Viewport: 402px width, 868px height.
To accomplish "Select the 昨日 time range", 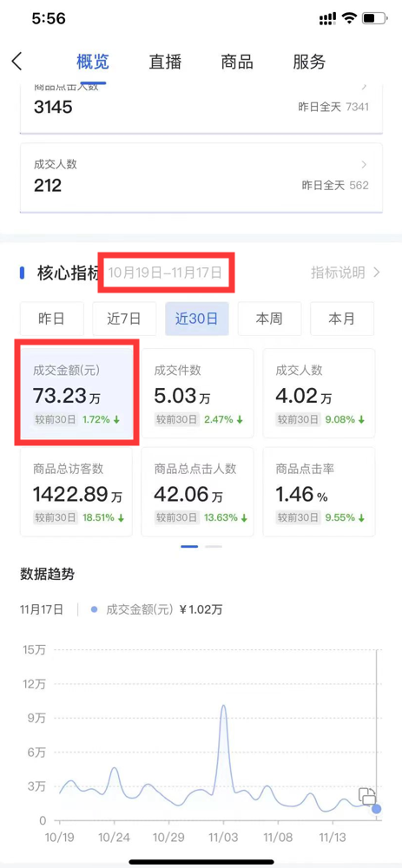I will click(x=52, y=319).
